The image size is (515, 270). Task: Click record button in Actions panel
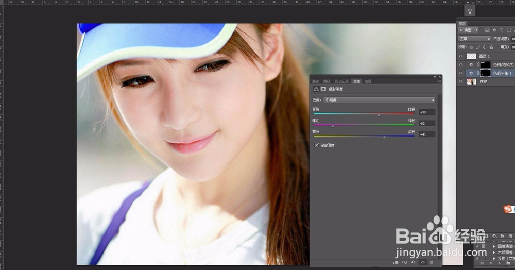click(491, 263)
